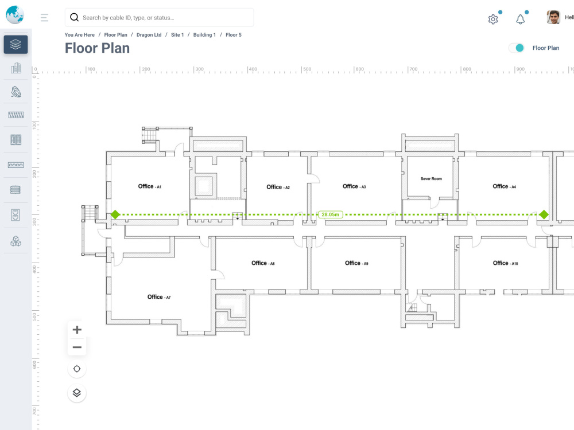Viewport: 574px width, 430px height.
Task: Toggle the Floor Plan switch
Action: (517, 48)
